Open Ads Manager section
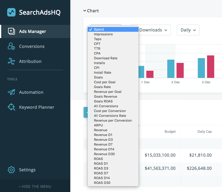 pos(35,31)
